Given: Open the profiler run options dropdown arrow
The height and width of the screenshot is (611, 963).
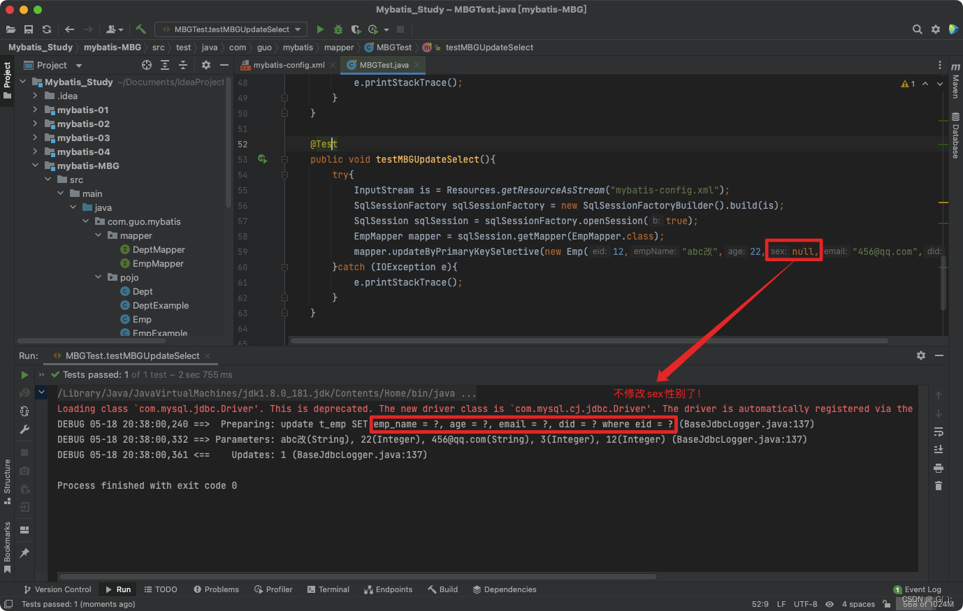Looking at the screenshot, I should click(x=386, y=29).
